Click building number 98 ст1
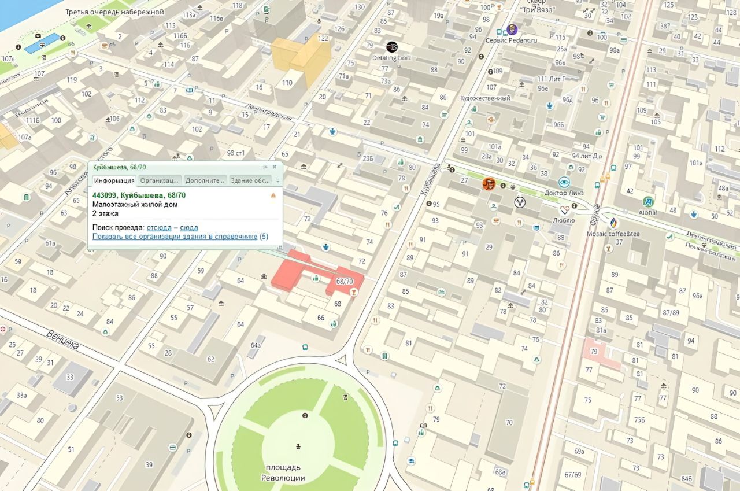This screenshot has height=491, width=740. click(x=236, y=153)
